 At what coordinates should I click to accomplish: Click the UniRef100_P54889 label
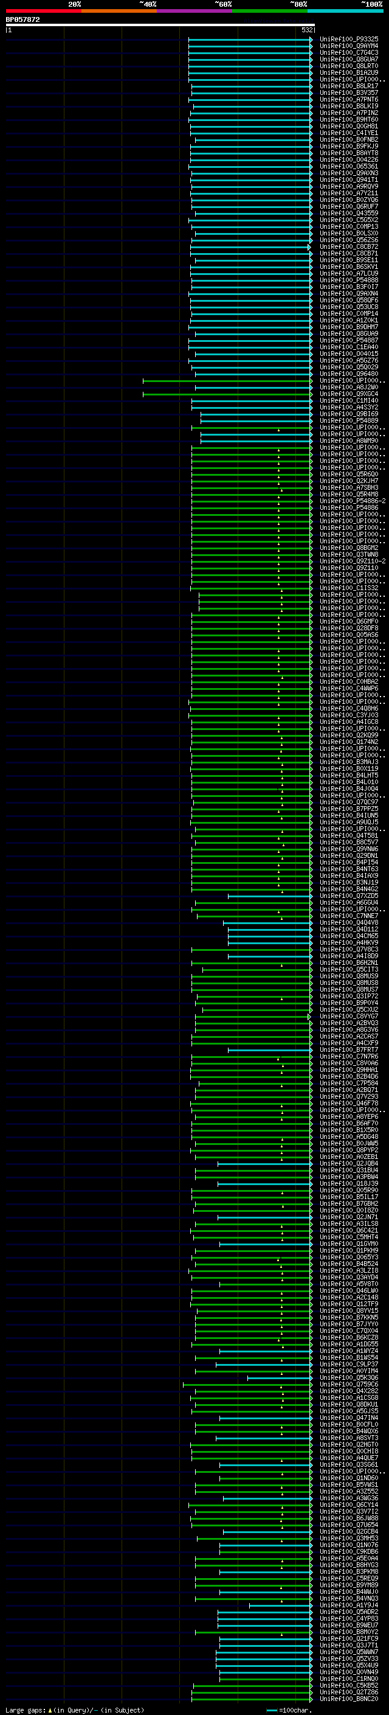coord(349,420)
